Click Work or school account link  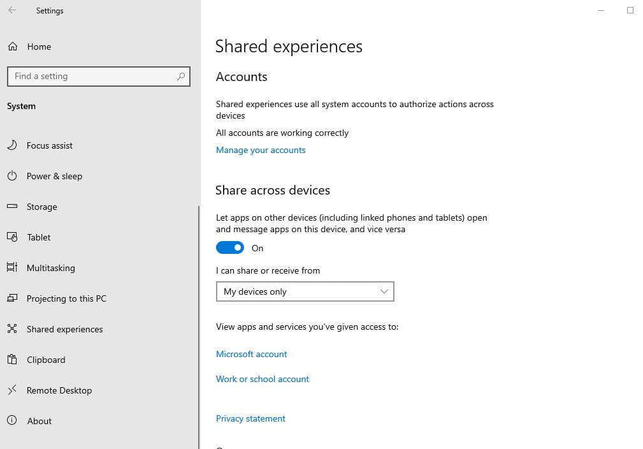coord(263,379)
